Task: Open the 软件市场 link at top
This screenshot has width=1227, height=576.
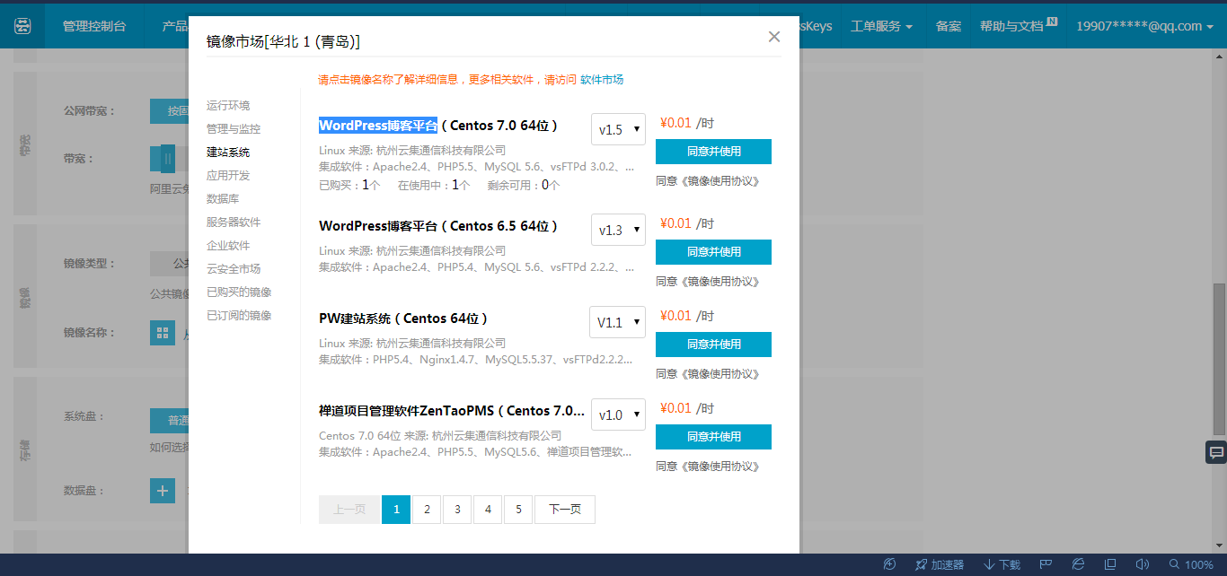Action: click(602, 80)
